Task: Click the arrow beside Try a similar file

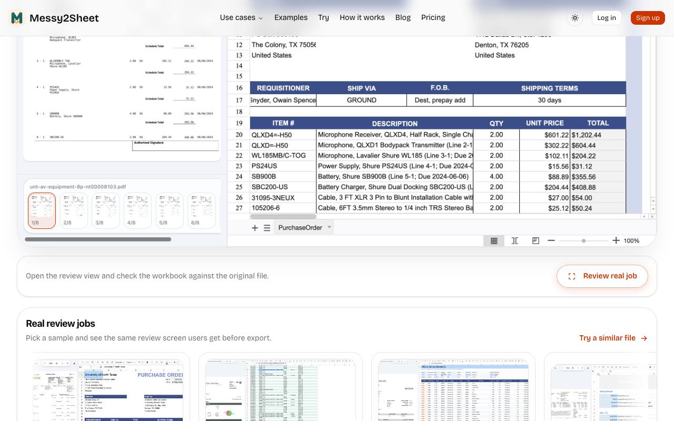Action: pyautogui.click(x=644, y=338)
